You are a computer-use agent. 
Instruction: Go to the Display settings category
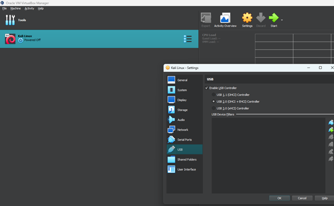pyautogui.click(x=184, y=100)
